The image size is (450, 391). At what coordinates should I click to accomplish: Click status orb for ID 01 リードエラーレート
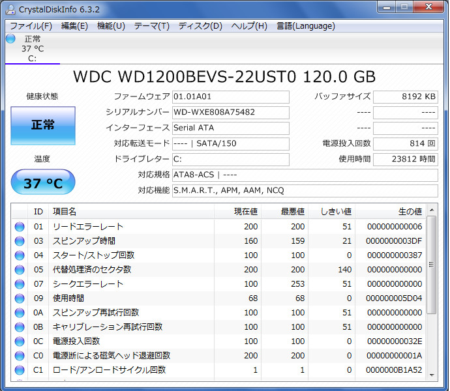click(20, 227)
